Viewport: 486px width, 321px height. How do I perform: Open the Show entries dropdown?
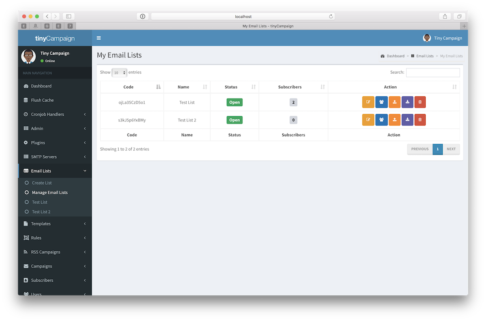click(x=119, y=72)
